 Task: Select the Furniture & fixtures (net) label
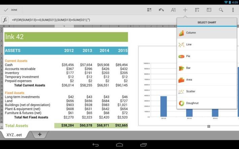click(x=23, y=113)
